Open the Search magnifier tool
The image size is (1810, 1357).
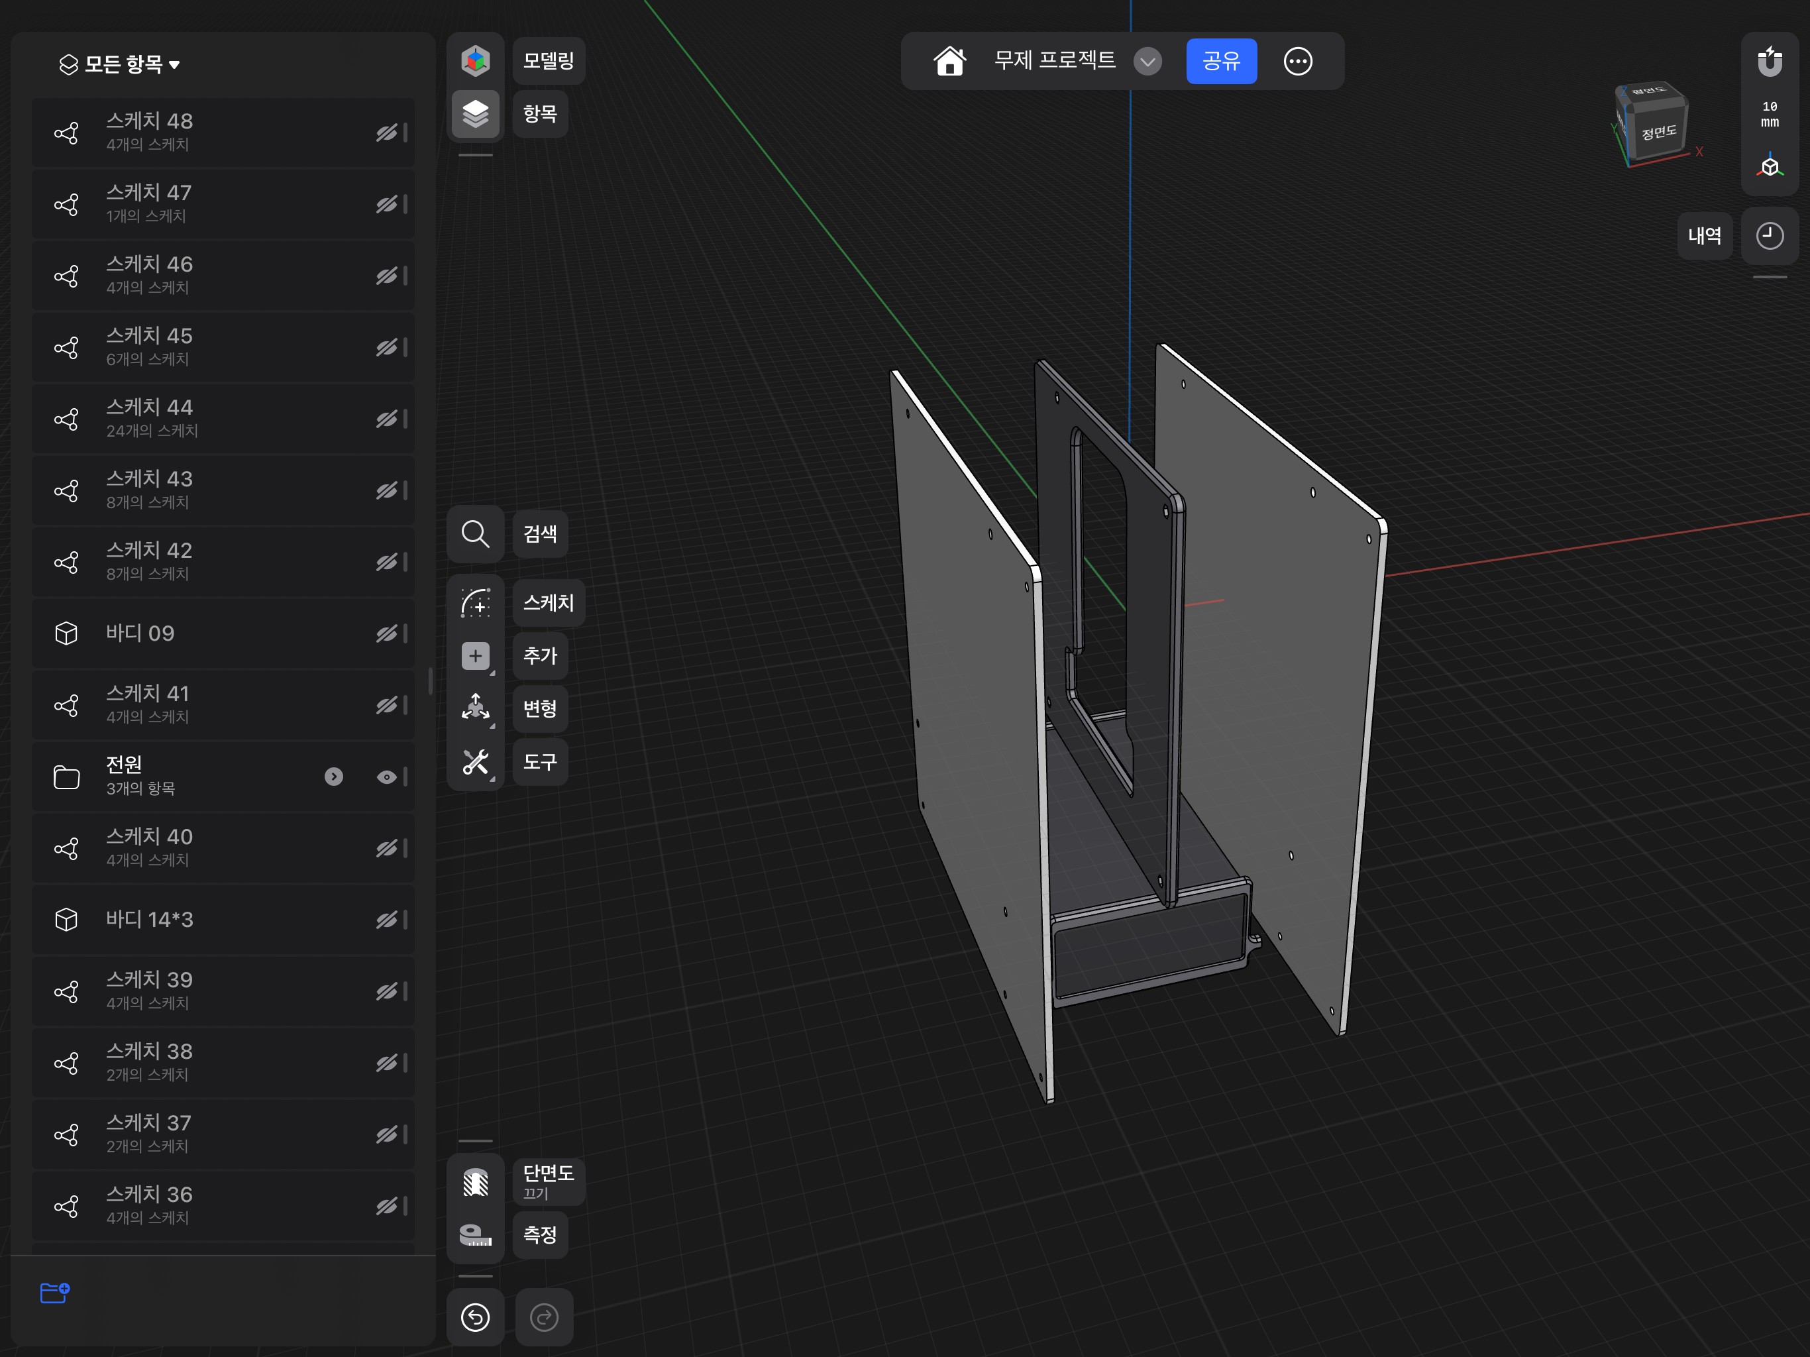tap(476, 535)
